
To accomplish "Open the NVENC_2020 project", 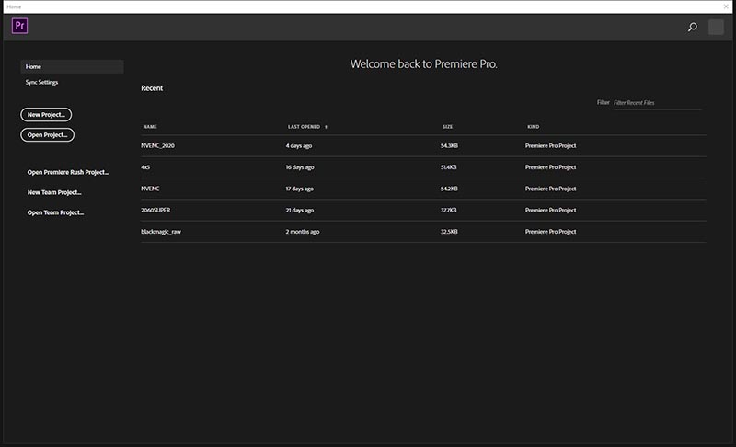I will coord(157,146).
